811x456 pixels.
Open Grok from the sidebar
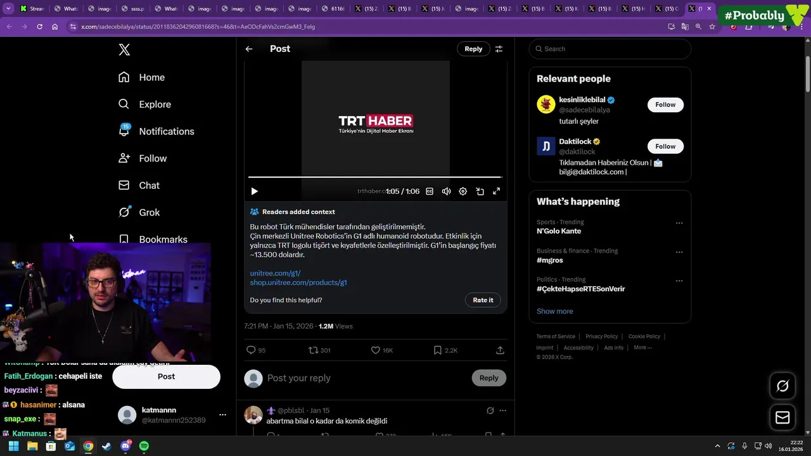[139, 212]
